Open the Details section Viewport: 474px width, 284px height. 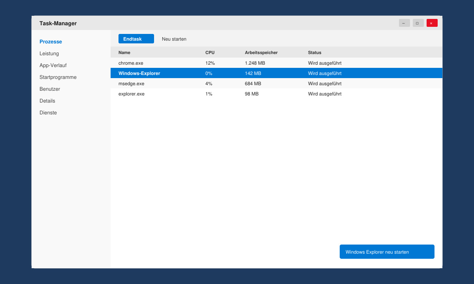tap(47, 101)
